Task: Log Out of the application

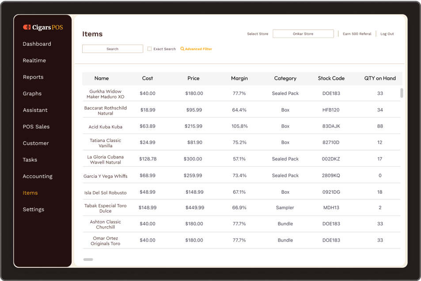Action: (387, 34)
